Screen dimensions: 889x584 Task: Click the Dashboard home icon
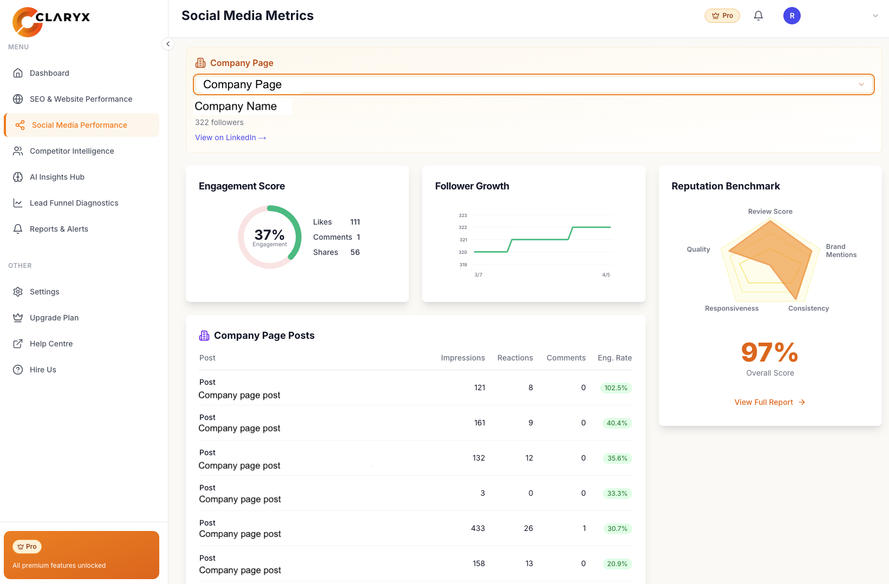coord(18,73)
